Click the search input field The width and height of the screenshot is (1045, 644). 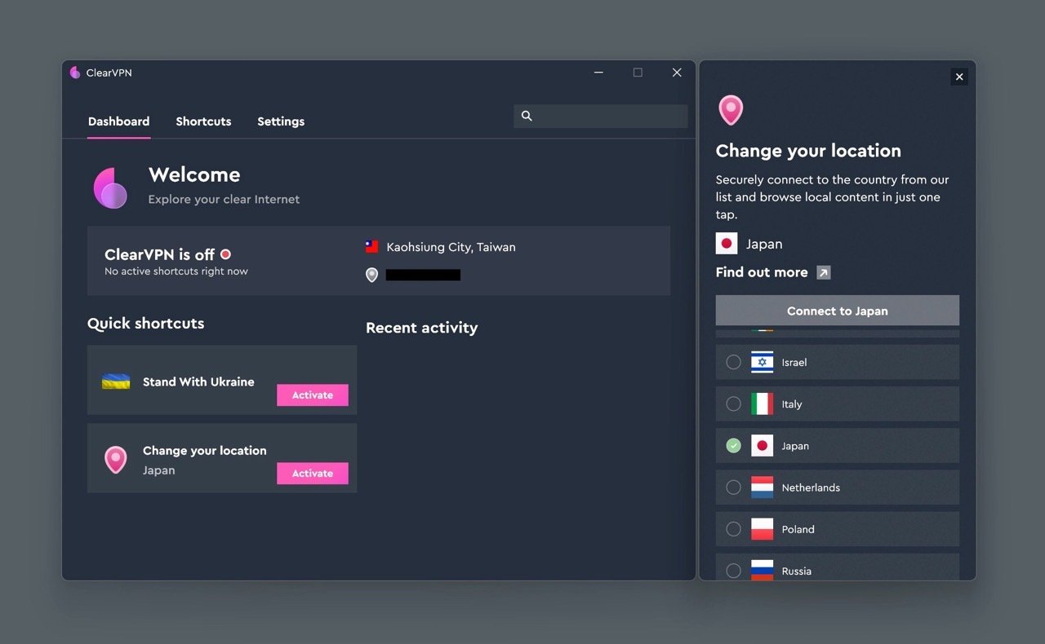coord(601,116)
